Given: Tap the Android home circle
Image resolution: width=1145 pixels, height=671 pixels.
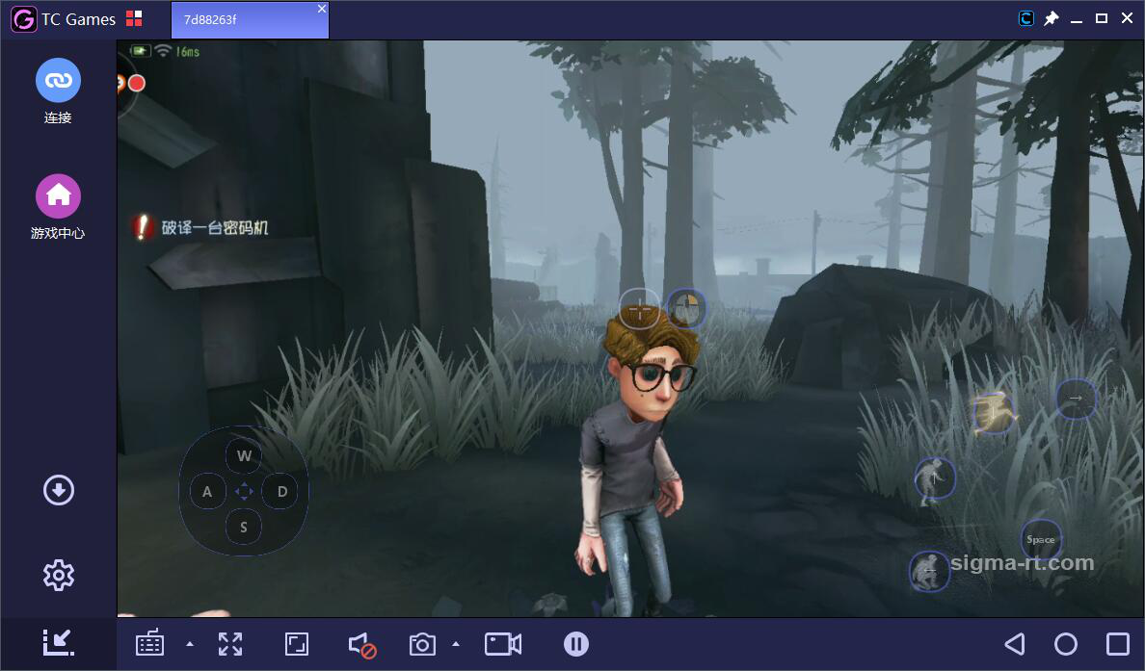Looking at the screenshot, I should [x=1066, y=644].
